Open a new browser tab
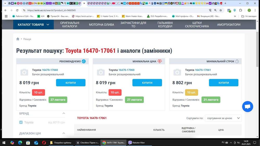Viewport: 260px width, 146px height. click(x=225, y=3)
